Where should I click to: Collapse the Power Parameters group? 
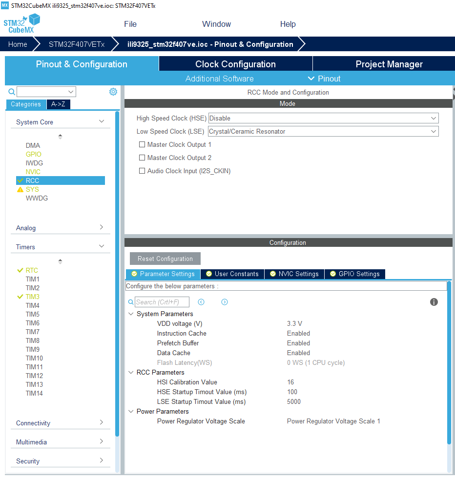click(131, 411)
